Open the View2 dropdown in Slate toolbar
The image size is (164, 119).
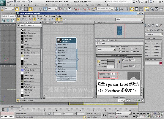coord(129,19)
